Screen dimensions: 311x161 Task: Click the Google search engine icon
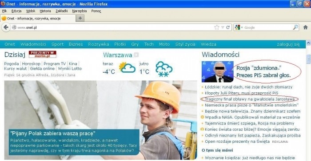pos(237,27)
